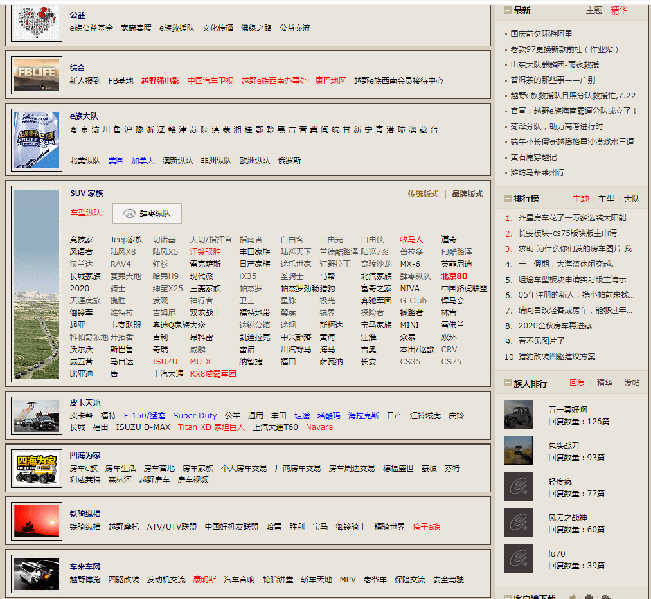Select 车型 tab in 排行榜
Viewport: 651px width, 599px height.
(606, 199)
